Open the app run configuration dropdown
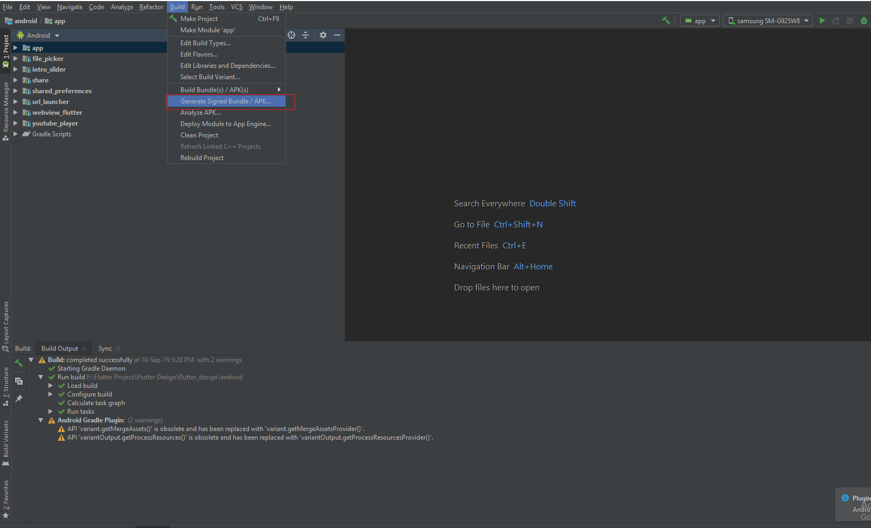Screen dimensions: 871x528 pyautogui.click(x=700, y=20)
